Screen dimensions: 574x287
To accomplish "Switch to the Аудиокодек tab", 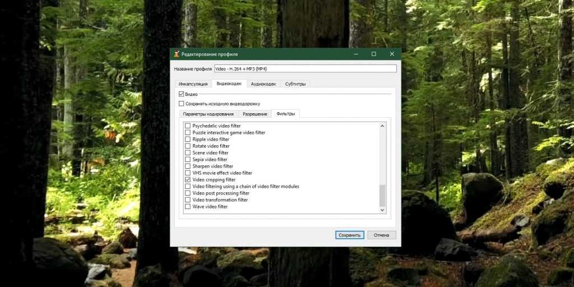I will (x=263, y=84).
